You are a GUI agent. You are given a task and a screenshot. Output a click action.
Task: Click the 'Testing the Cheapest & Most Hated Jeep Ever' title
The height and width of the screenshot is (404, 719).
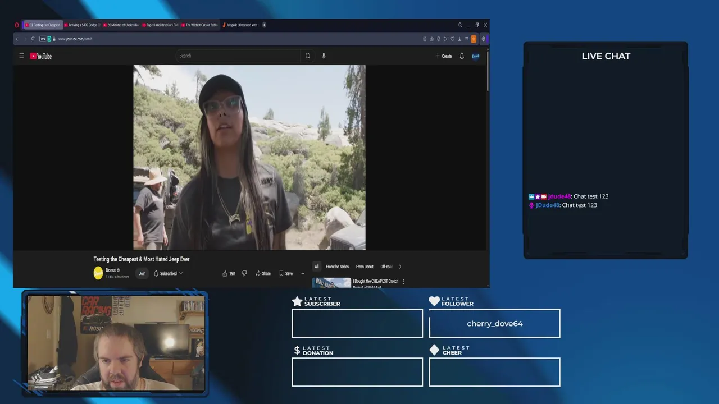point(142,259)
